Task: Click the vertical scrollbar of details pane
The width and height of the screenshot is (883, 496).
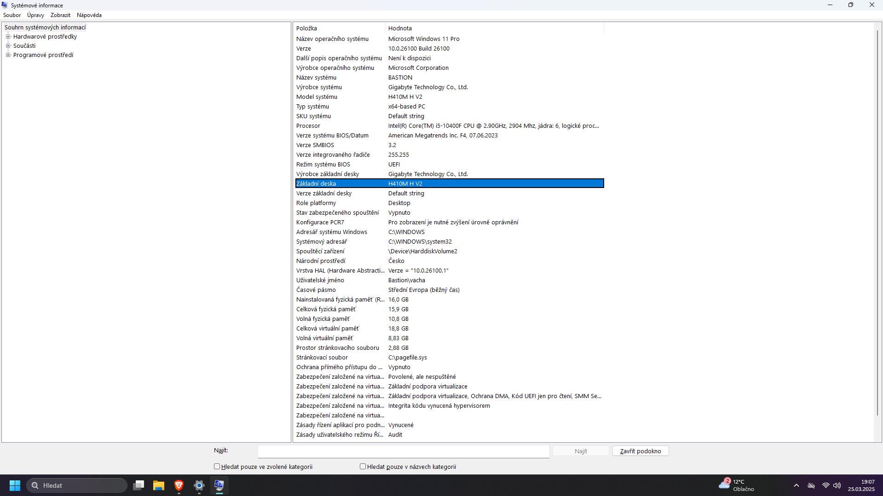Action: (877, 223)
